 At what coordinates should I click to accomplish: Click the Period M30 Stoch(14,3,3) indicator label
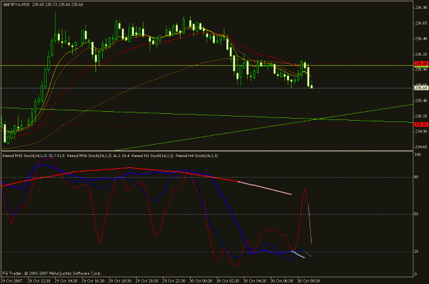89,156
